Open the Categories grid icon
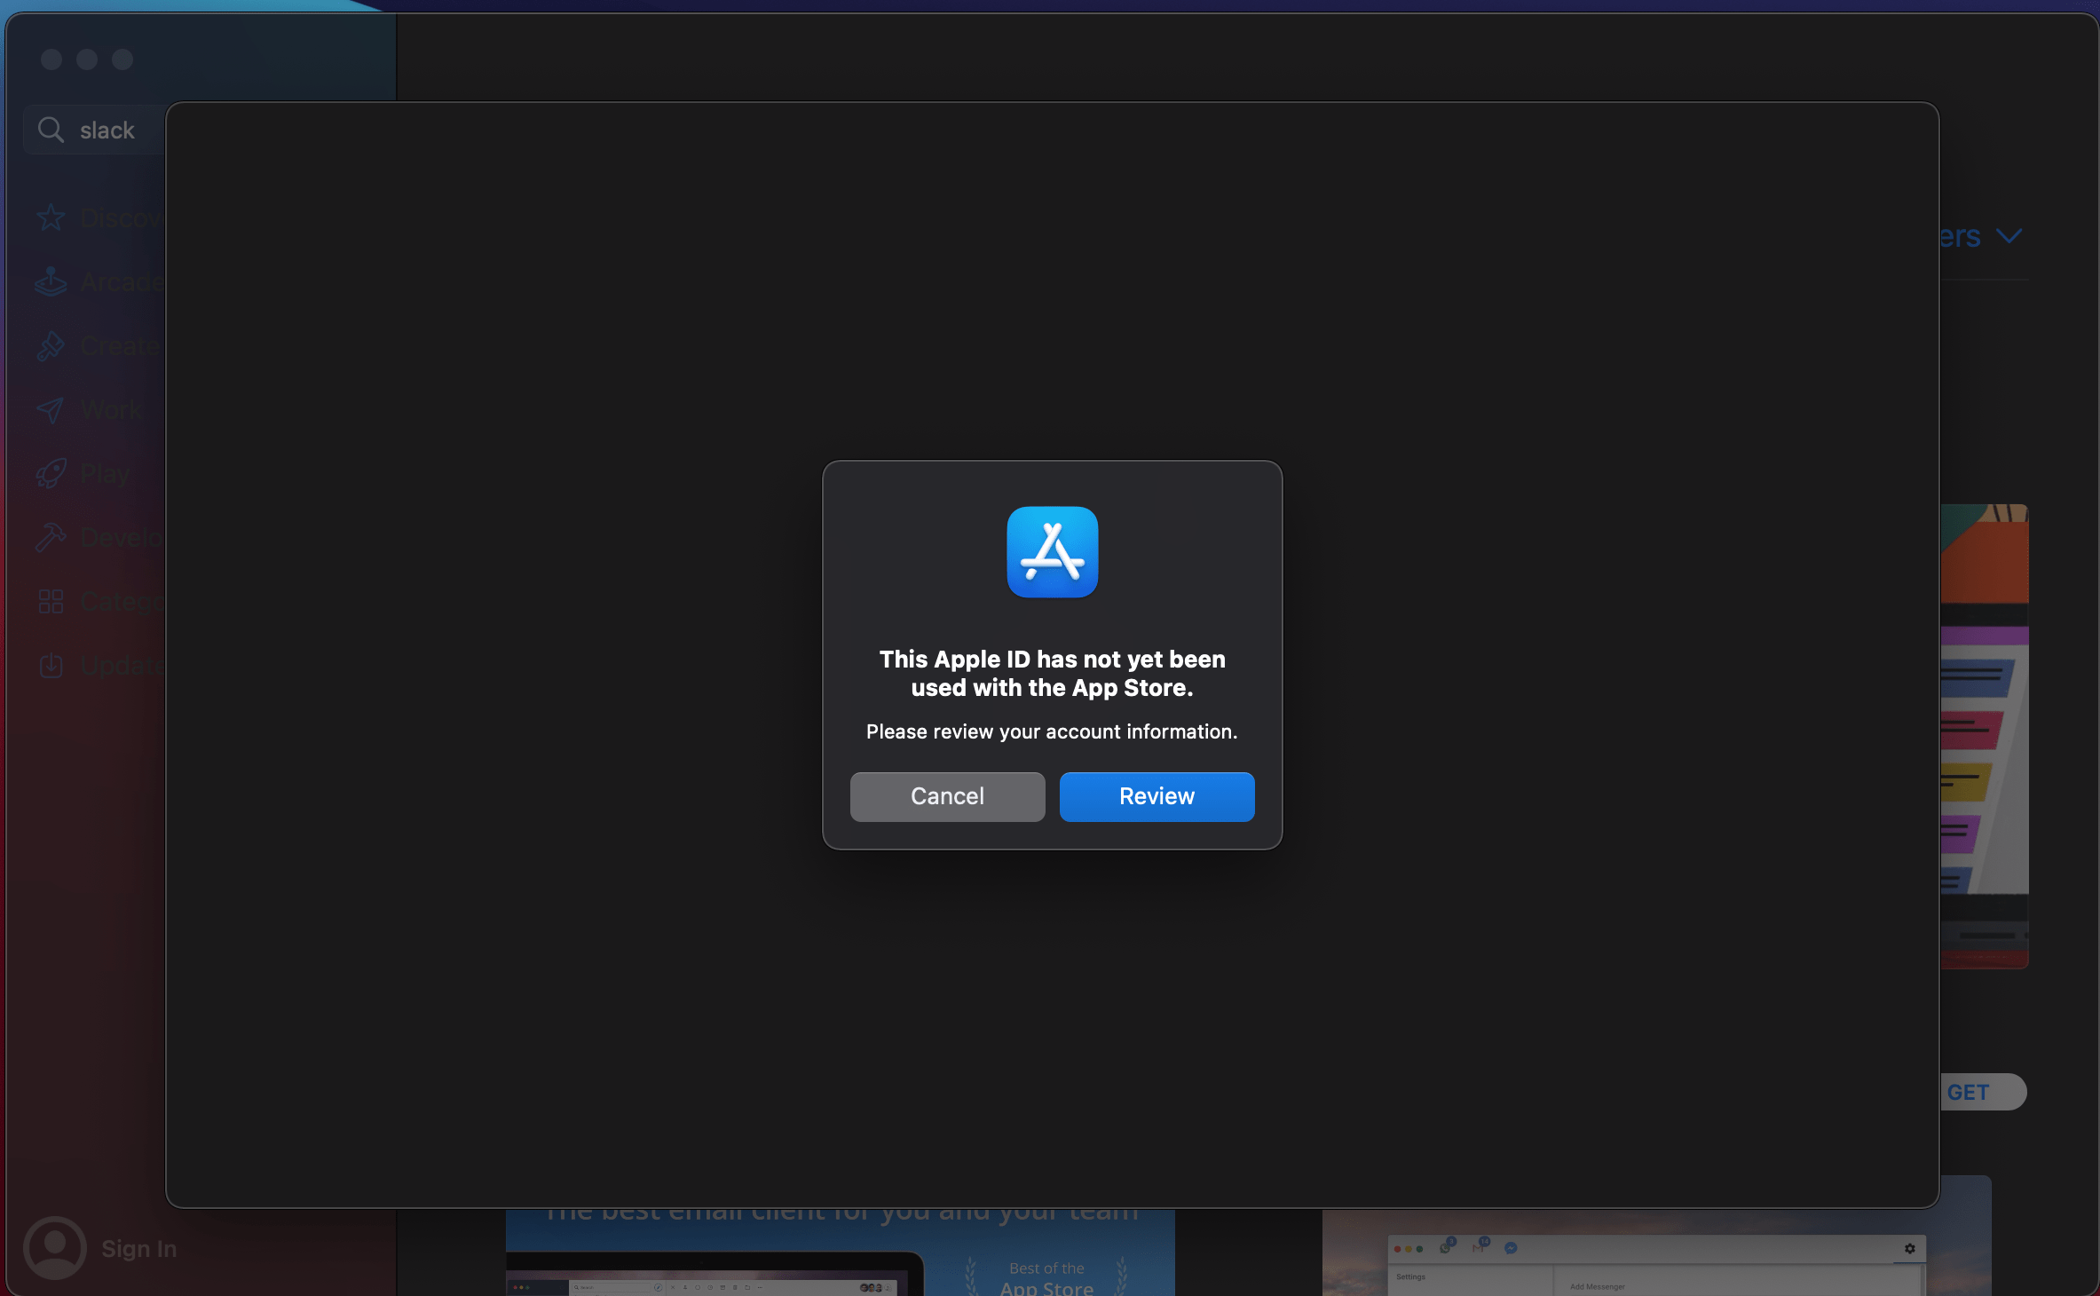 [x=51, y=601]
